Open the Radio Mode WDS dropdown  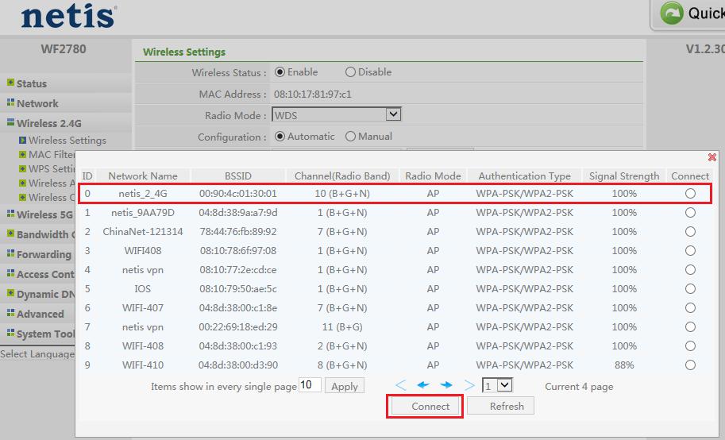point(392,115)
